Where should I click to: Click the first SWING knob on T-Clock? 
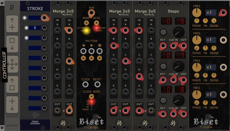pyautogui.click(x=214, y=21)
